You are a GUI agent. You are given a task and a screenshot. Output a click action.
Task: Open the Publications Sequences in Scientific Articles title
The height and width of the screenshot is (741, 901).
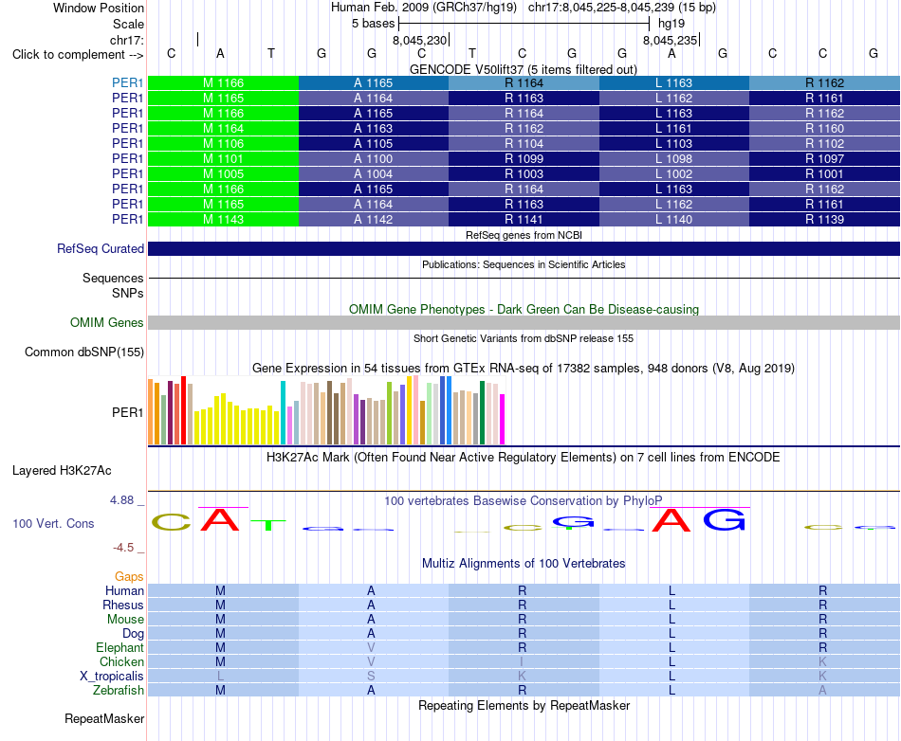[524, 264]
